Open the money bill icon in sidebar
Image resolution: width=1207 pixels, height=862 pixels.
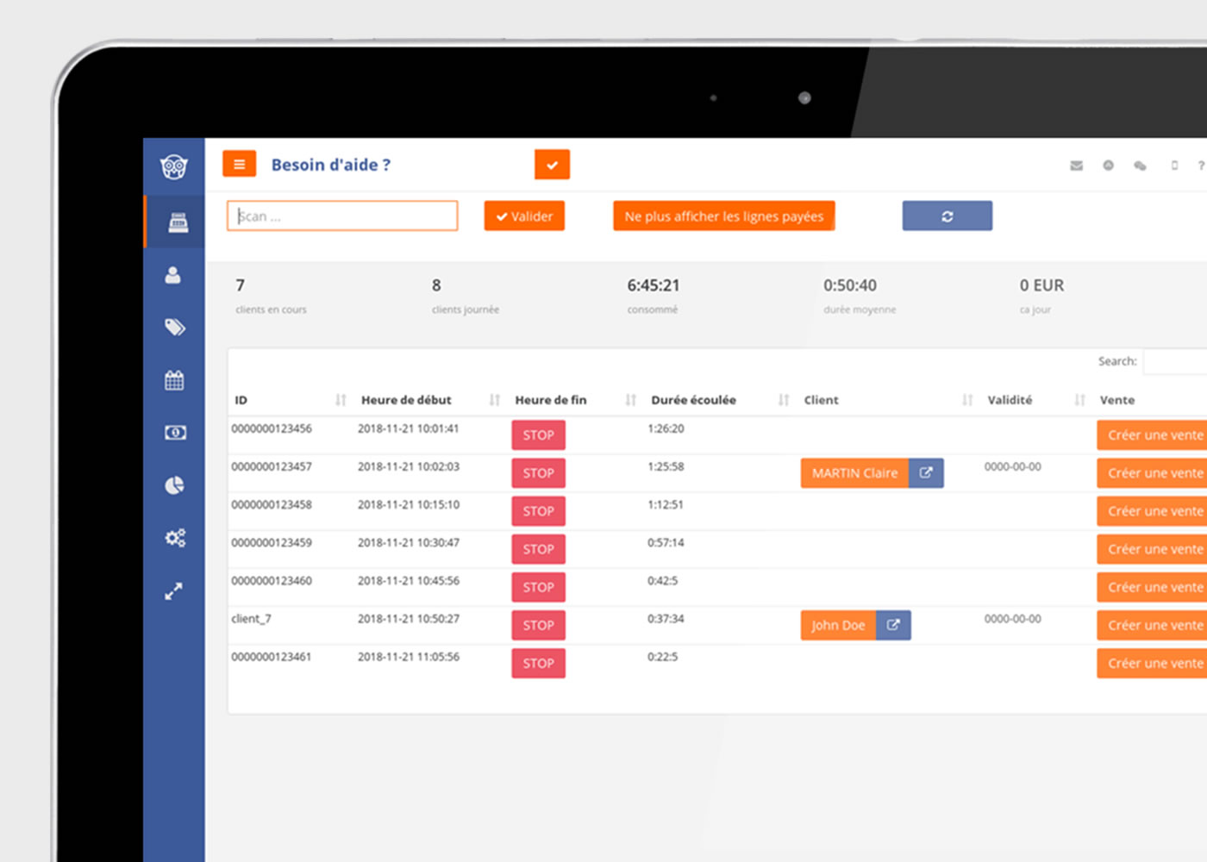pyautogui.click(x=175, y=433)
